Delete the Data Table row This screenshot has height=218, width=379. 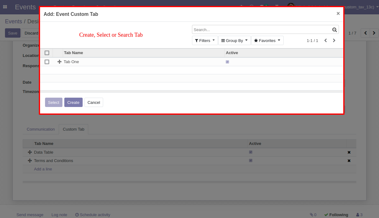(349, 152)
